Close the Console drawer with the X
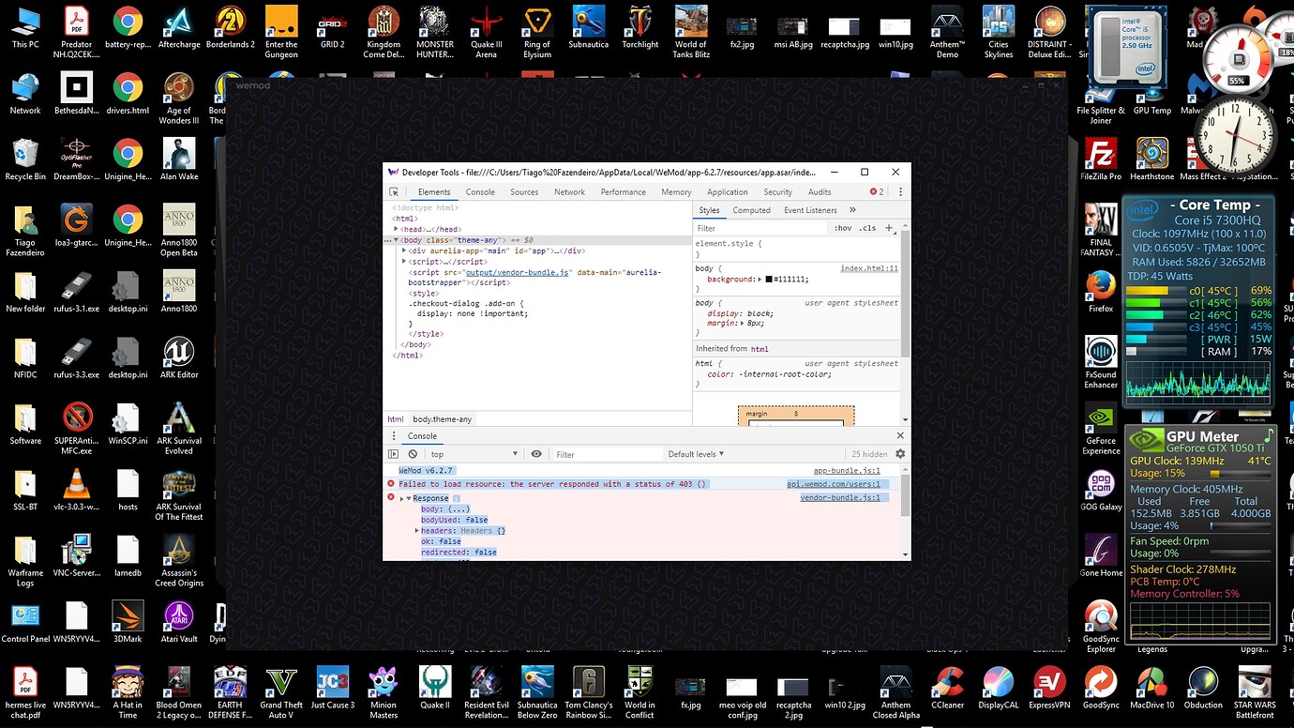The width and height of the screenshot is (1294, 728). (x=900, y=435)
